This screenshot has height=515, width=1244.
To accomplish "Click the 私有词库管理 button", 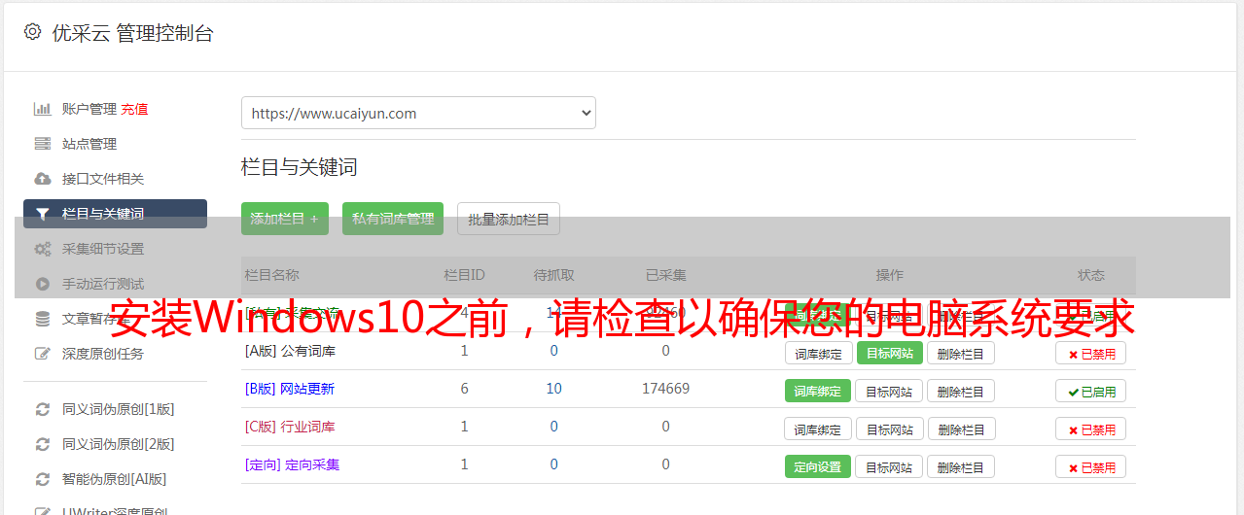I will click(393, 219).
